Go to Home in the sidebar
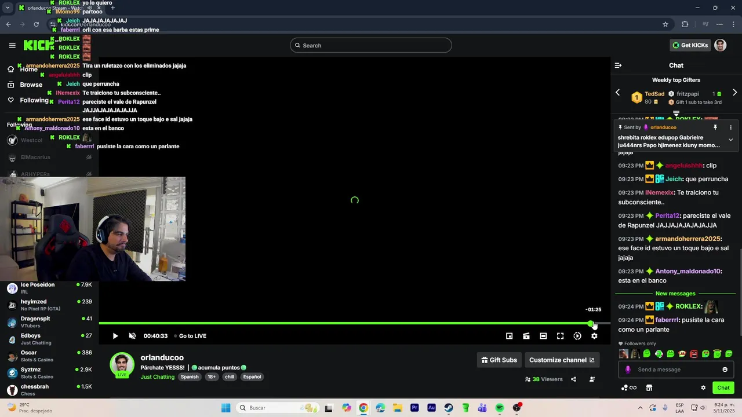This screenshot has height=417, width=742. (23, 69)
